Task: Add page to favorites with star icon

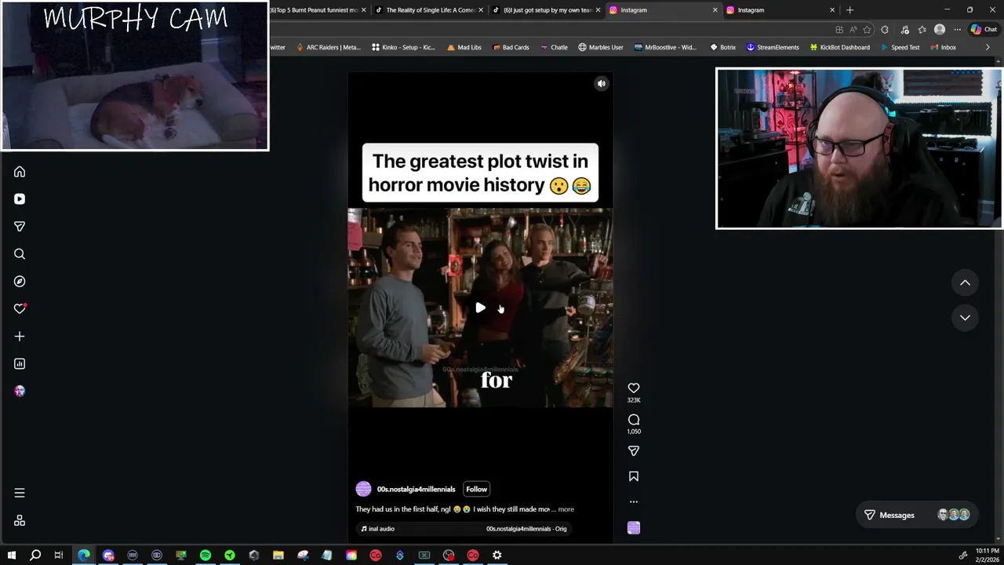Action: tap(867, 30)
